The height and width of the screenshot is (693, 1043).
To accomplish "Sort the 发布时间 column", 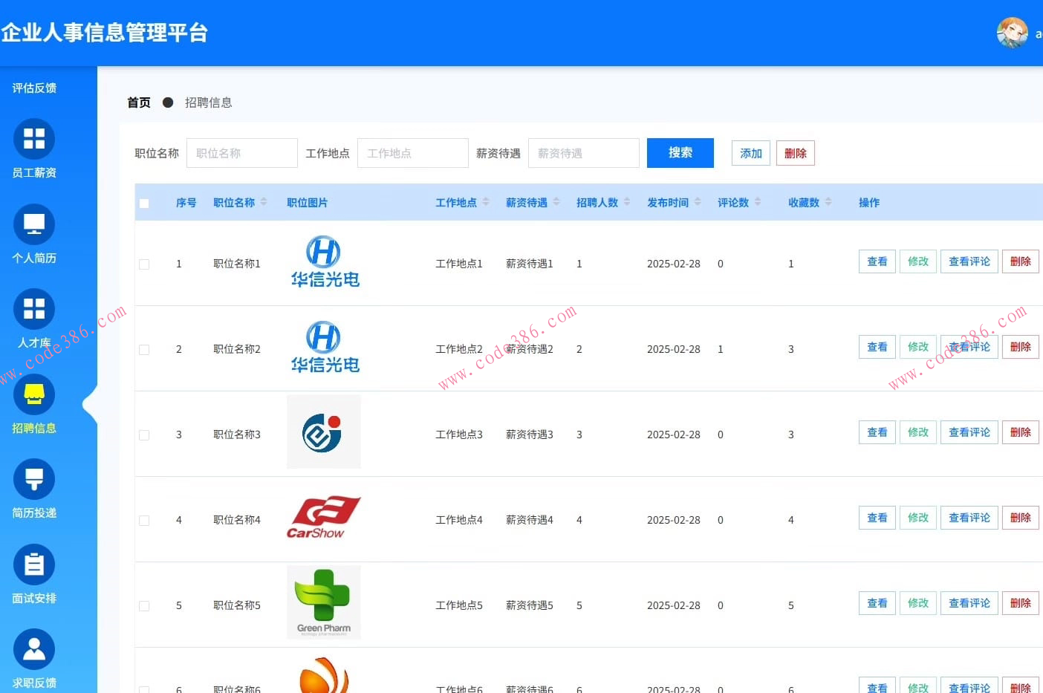I will coord(697,202).
